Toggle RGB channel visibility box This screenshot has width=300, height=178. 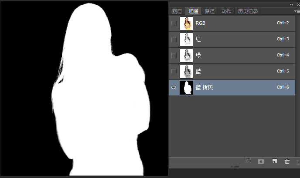tap(174, 23)
